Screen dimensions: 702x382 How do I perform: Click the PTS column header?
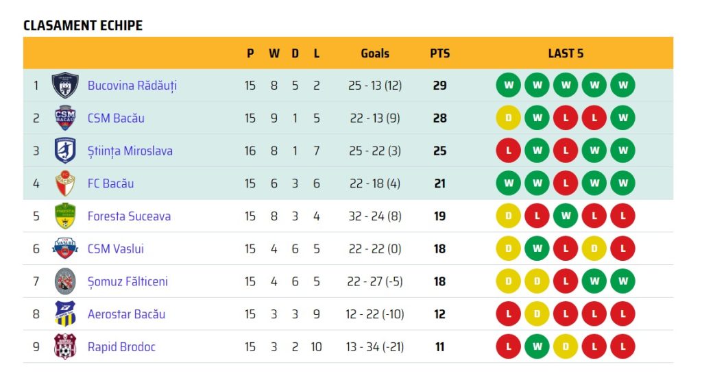point(440,53)
